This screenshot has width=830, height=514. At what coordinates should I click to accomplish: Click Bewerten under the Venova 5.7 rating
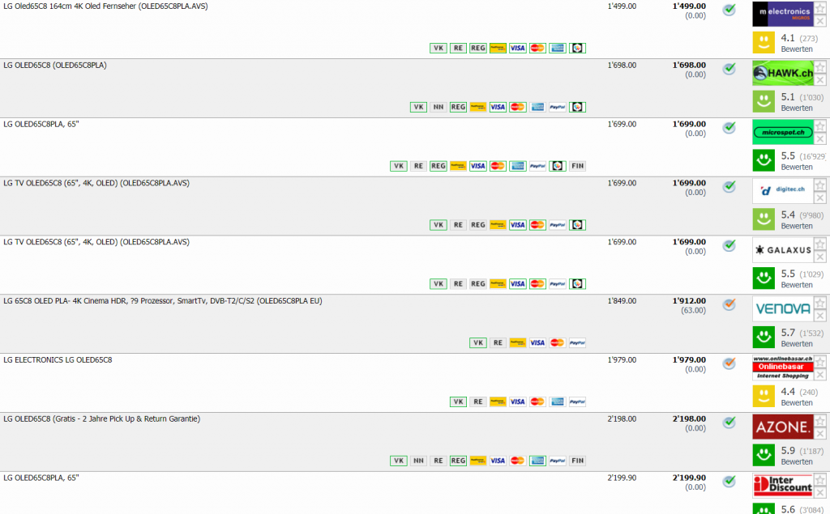796,344
